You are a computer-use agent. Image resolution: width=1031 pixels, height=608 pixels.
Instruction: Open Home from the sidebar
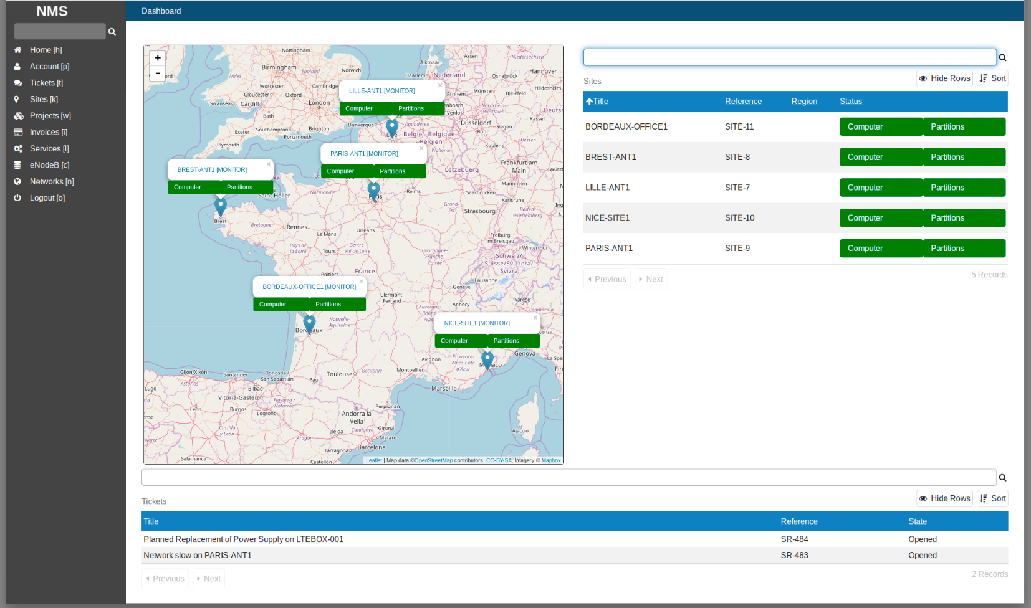click(x=46, y=50)
